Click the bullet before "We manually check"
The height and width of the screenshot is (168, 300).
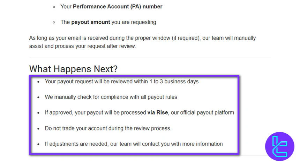click(x=38, y=97)
